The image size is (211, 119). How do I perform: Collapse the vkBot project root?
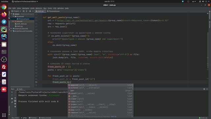click(x=12, y=14)
